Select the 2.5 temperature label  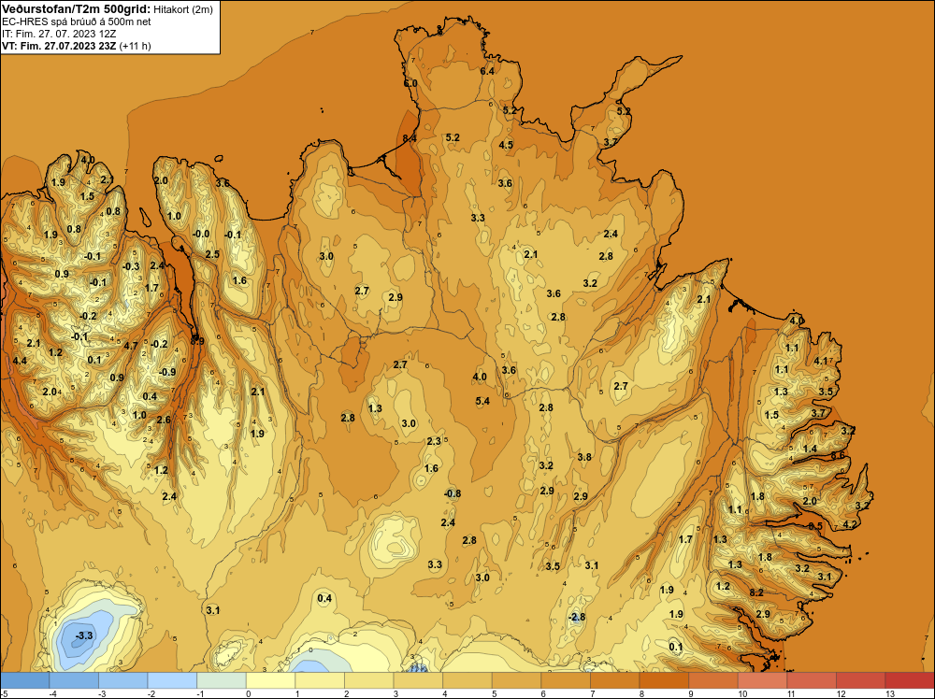tap(212, 254)
